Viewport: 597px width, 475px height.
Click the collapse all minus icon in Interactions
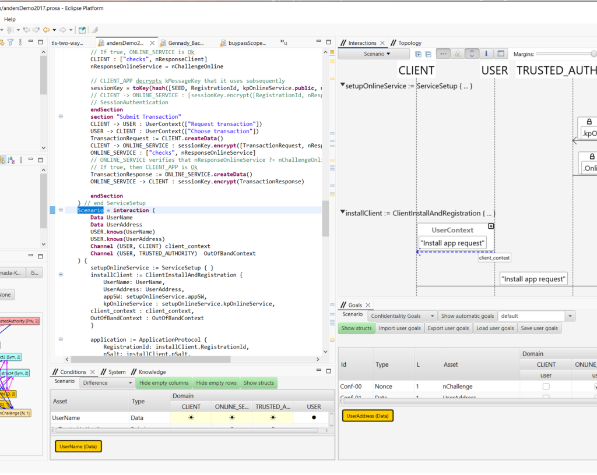coord(428,54)
